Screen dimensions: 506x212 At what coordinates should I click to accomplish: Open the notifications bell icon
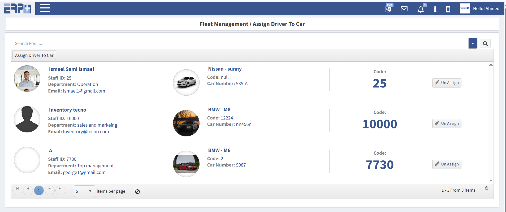pos(421,9)
